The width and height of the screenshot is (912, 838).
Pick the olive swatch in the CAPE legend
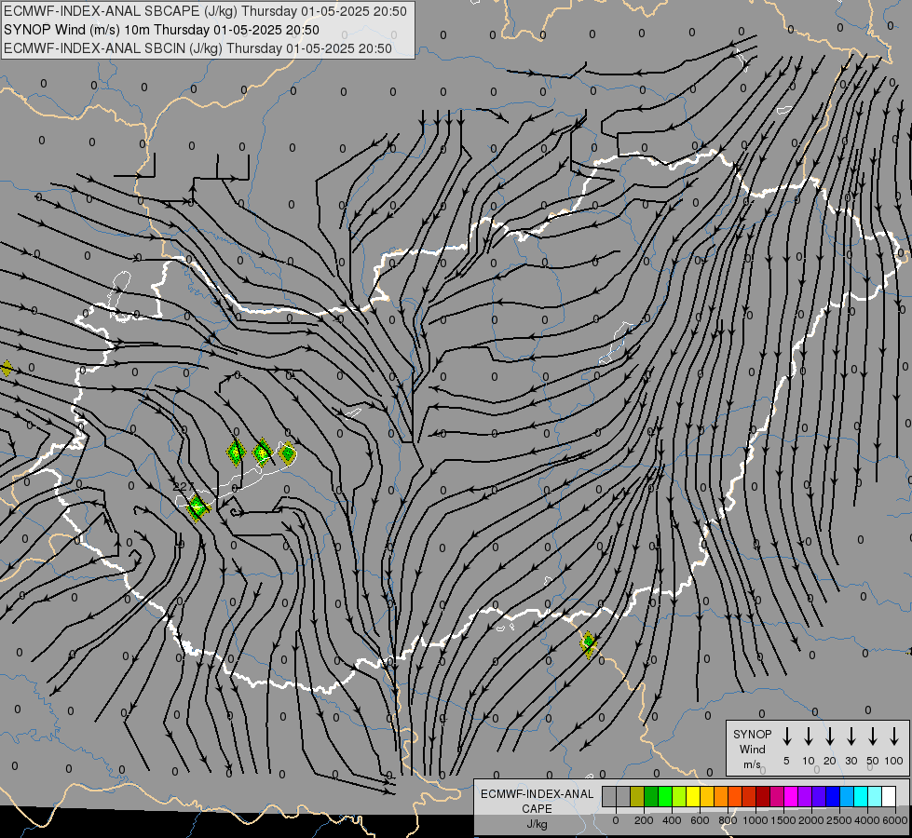click(637, 797)
